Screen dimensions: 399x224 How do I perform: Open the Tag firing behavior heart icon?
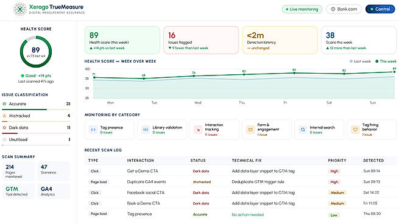pos(355,130)
